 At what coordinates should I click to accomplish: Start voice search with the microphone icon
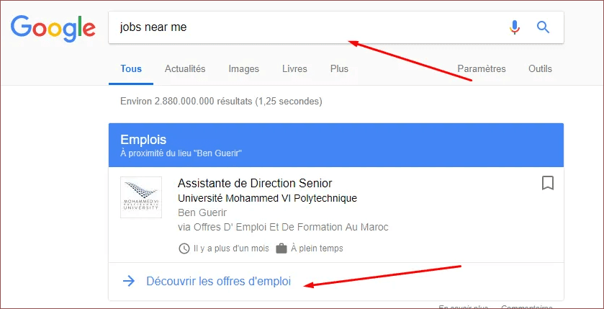[x=514, y=27]
